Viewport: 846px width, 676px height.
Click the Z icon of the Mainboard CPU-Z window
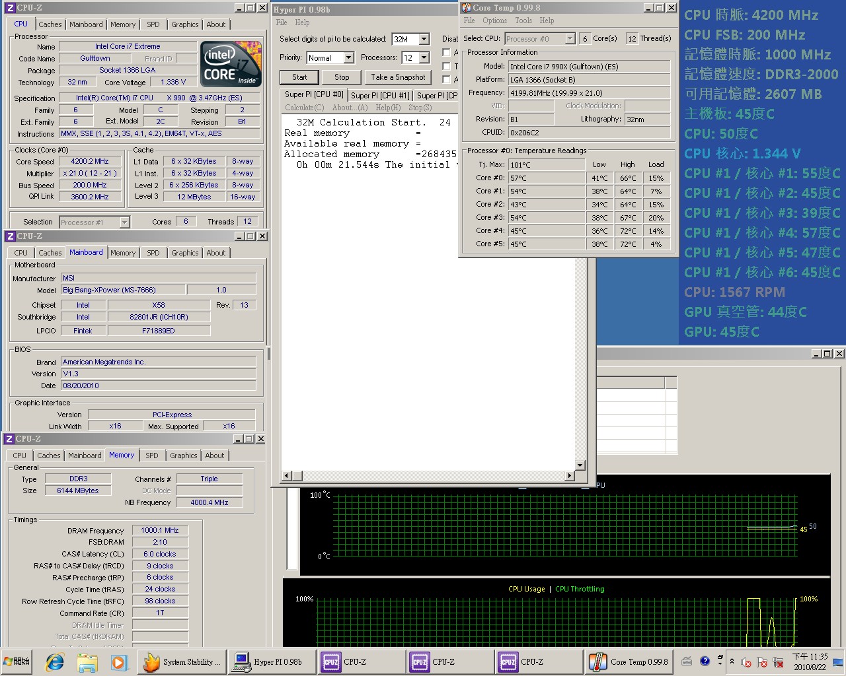pyautogui.click(x=10, y=236)
